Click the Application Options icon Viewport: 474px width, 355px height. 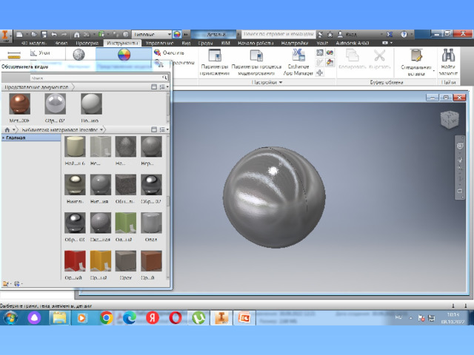tap(215, 55)
